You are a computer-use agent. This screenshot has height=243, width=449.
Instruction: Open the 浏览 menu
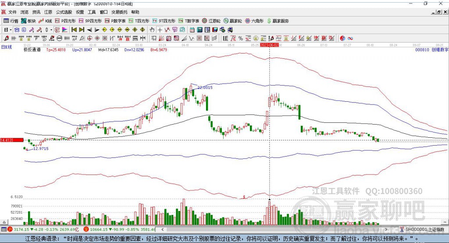(x=25, y=12)
